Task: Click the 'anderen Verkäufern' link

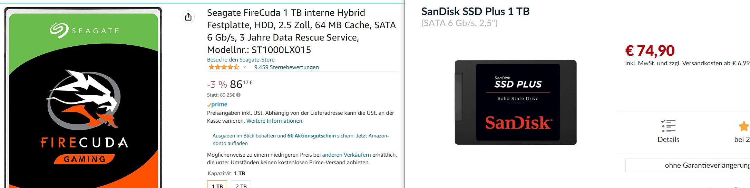Action: (346, 155)
